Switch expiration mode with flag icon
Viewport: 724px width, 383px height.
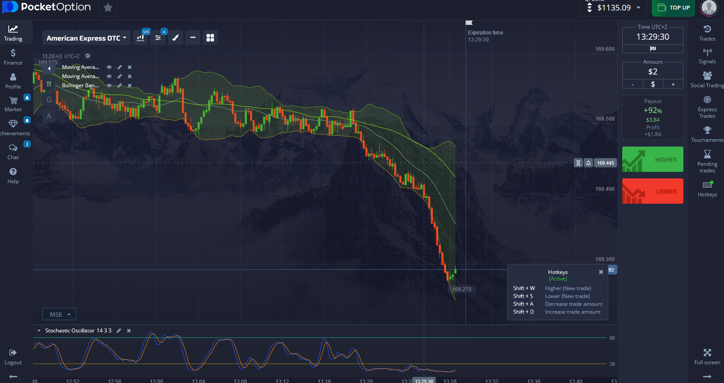point(652,48)
